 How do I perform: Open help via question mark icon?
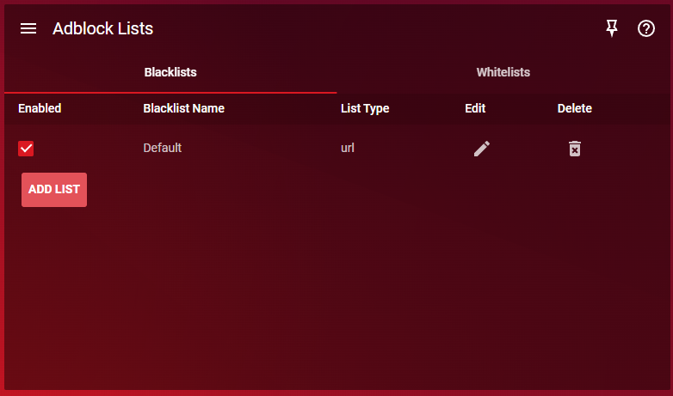tap(646, 28)
